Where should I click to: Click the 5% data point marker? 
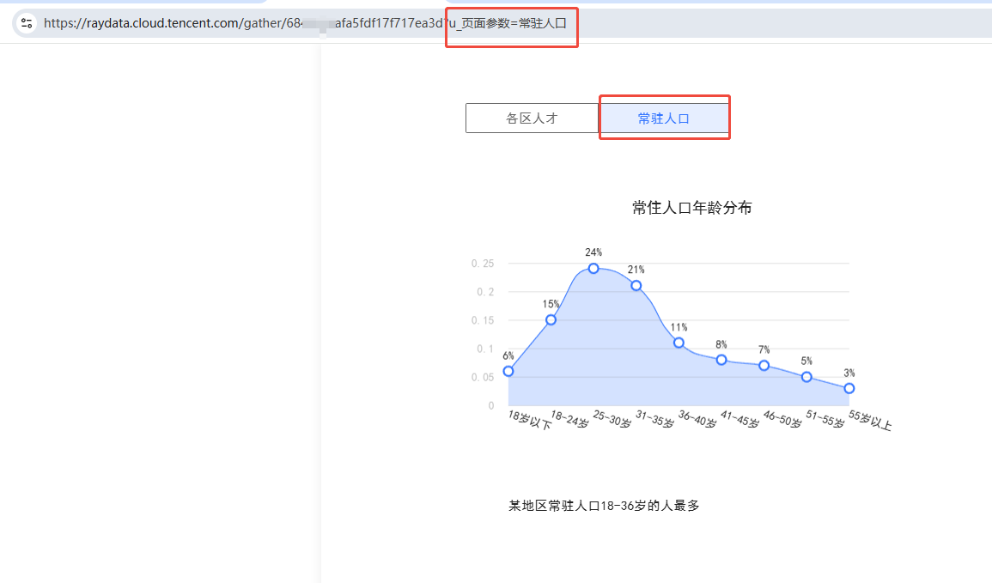(x=806, y=377)
